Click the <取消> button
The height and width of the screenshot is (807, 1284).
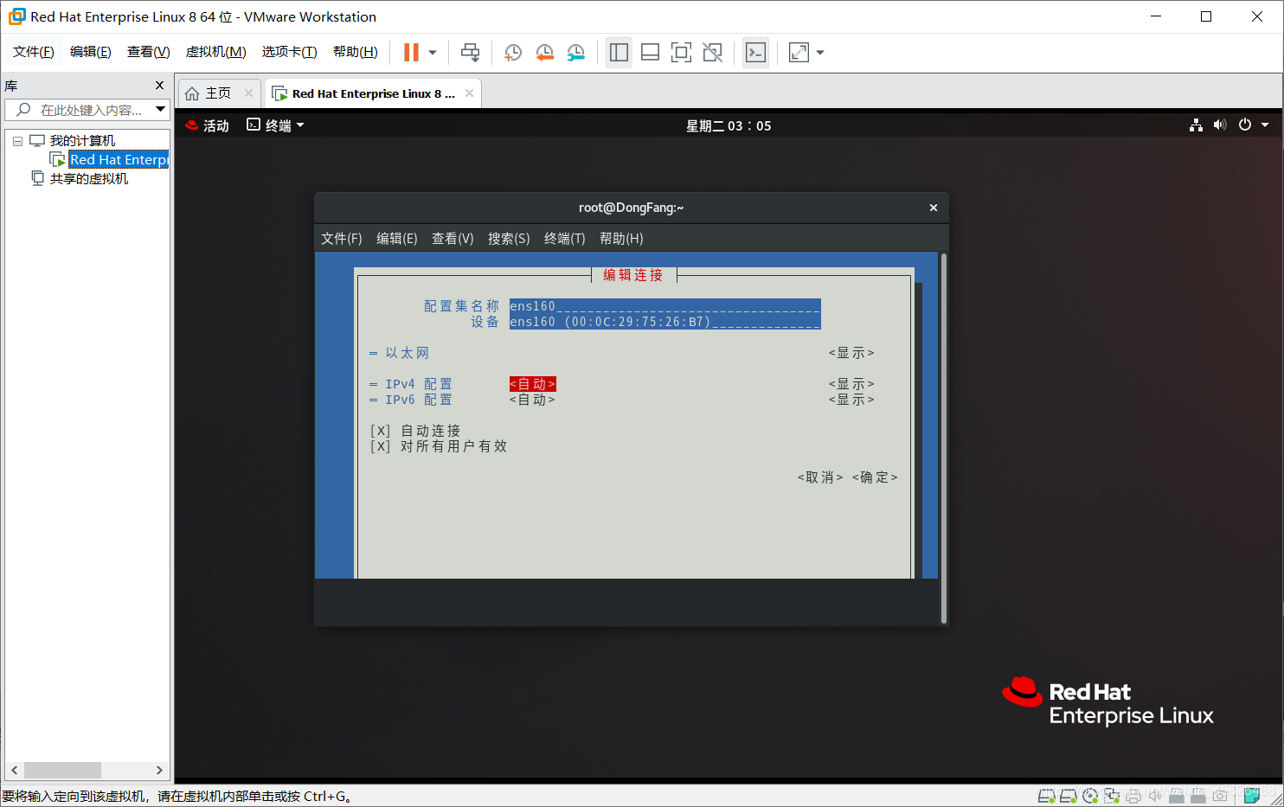(820, 477)
